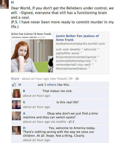114x143 pixels.
Task: Click commenter name B
Action: (x=24, y=91)
